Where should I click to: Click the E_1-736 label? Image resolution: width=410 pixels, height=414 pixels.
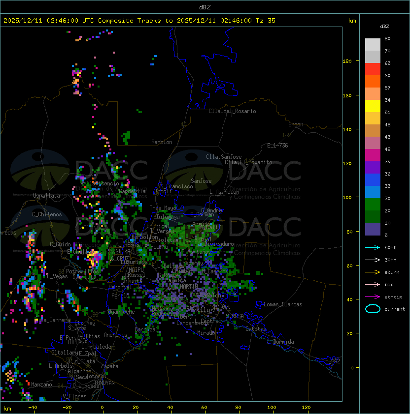tap(277, 146)
